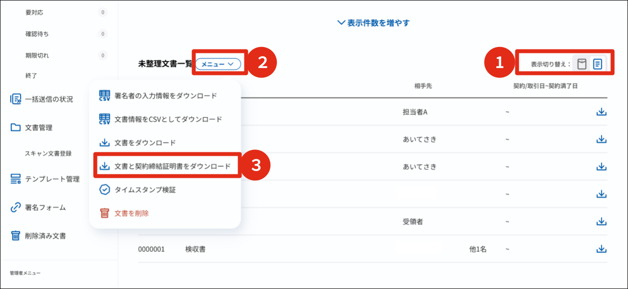Viewport: 628px width, 289px height.
Task: Open the 期限切れ status filter
Action: [37, 55]
